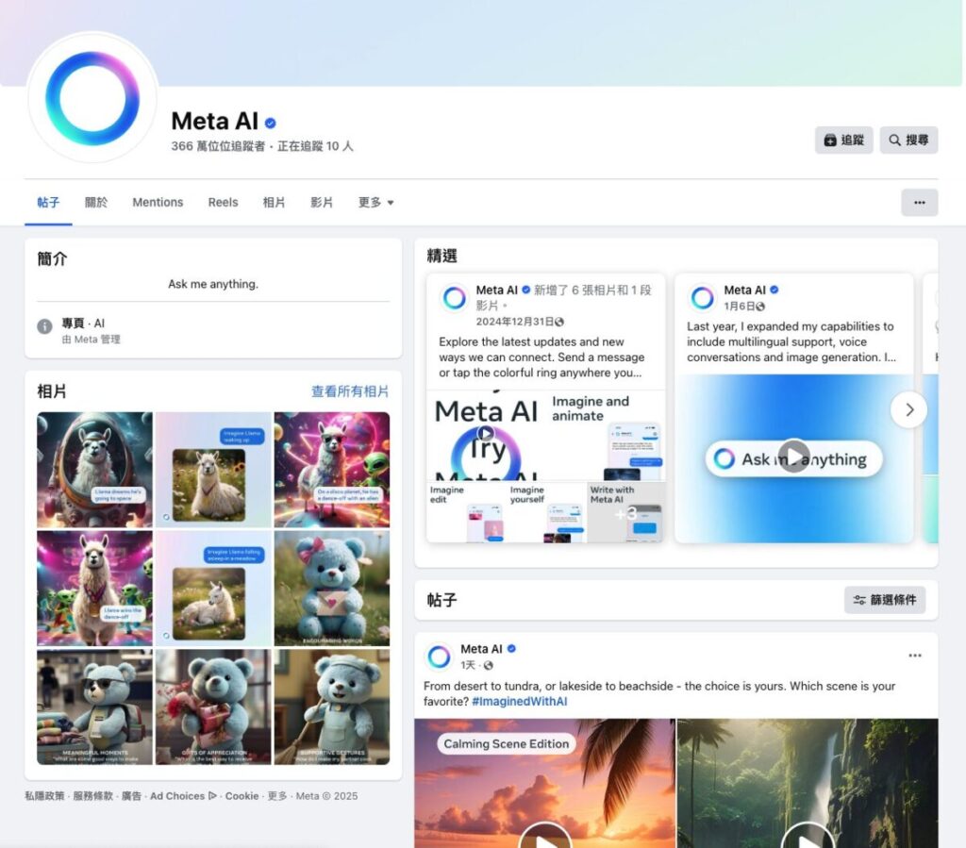Click the verified badge on Dec 31 featured post
Viewport: 966px width, 848px height.
click(x=526, y=290)
